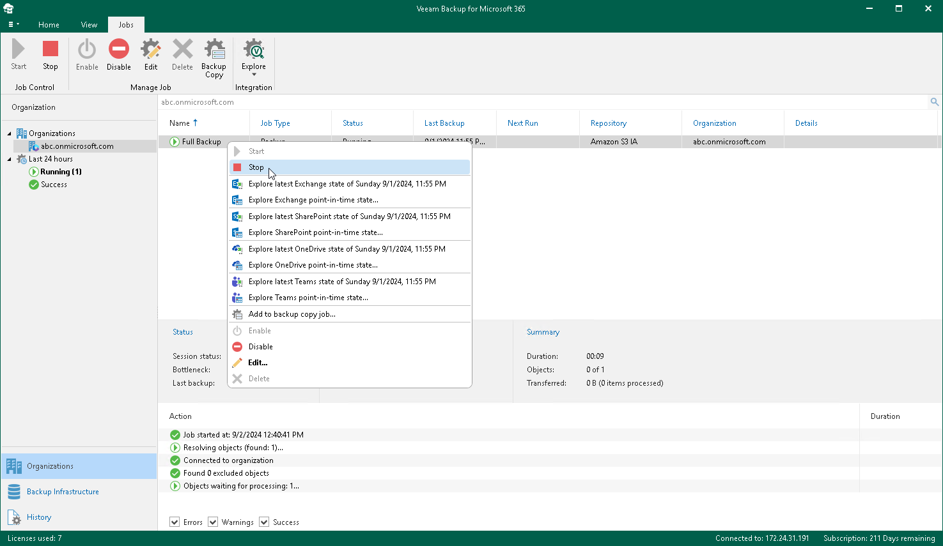
Task: Select the Jobs ribbon tab
Action: coord(126,25)
